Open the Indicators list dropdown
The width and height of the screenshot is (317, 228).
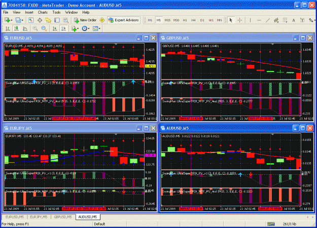[75, 29]
